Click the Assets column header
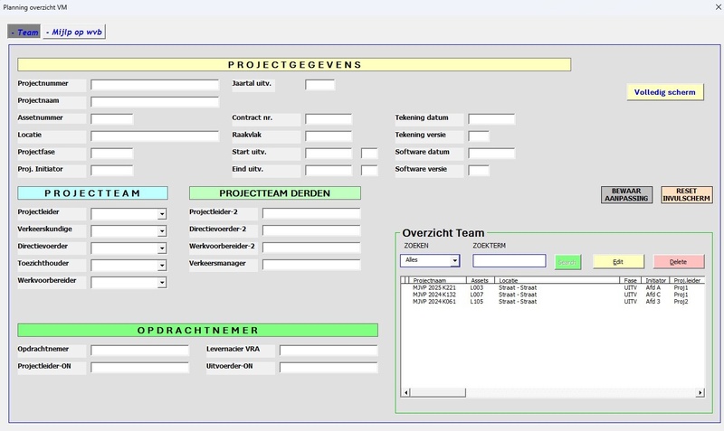This screenshot has width=724, height=431. pos(481,280)
